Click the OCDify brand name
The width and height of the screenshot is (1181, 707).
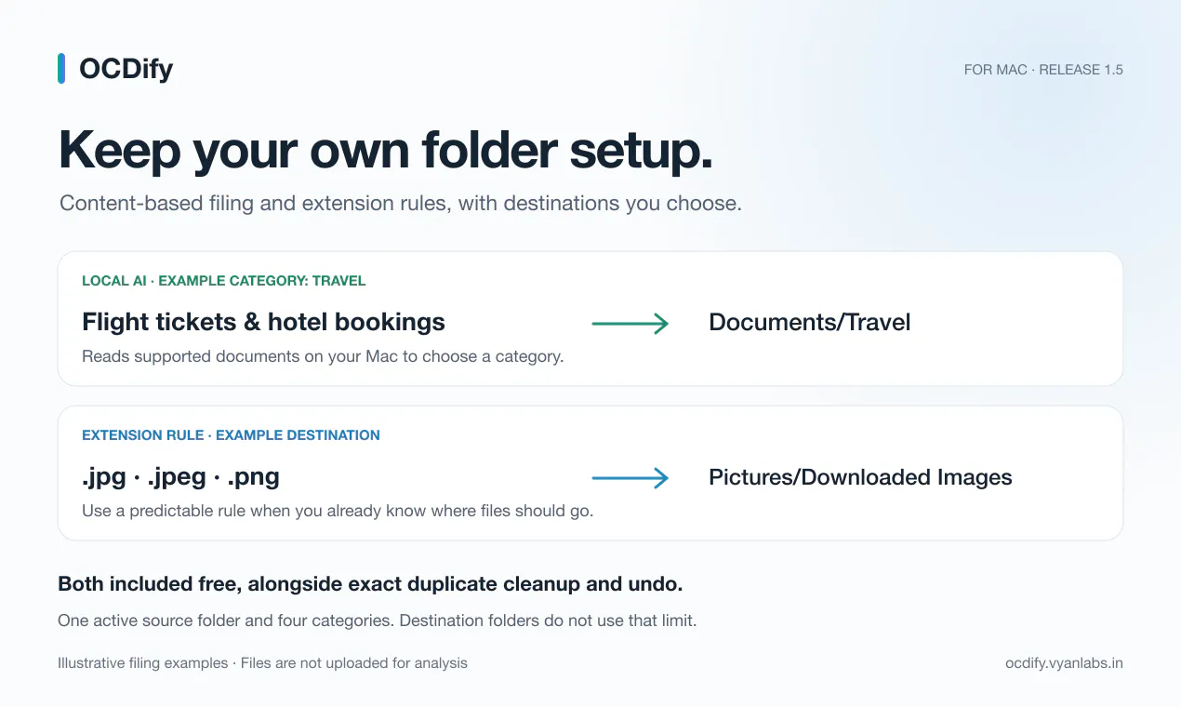tap(126, 69)
